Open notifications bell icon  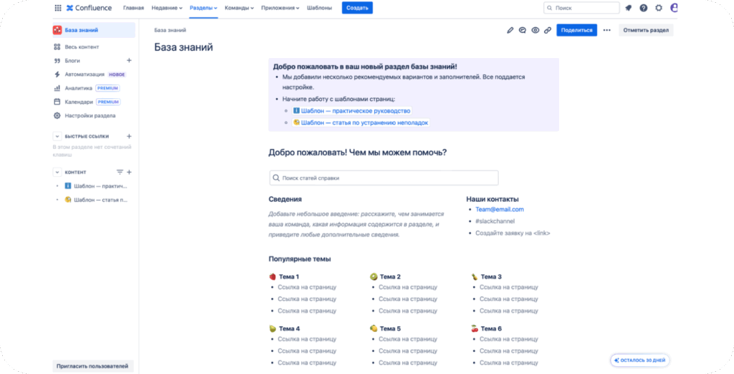click(x=629, y=8)
